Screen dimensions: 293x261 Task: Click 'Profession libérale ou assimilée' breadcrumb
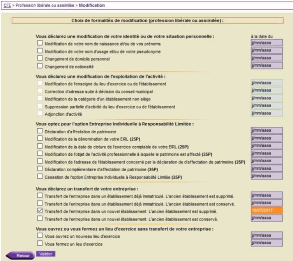click(x=45, y=5)
